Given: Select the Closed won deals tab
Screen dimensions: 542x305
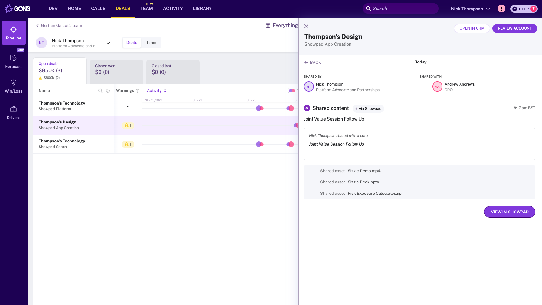Looking at the screenshot, I should tap(116, 72).
